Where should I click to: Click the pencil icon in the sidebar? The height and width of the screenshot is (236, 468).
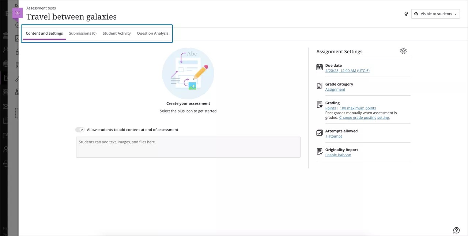(17, 79)
